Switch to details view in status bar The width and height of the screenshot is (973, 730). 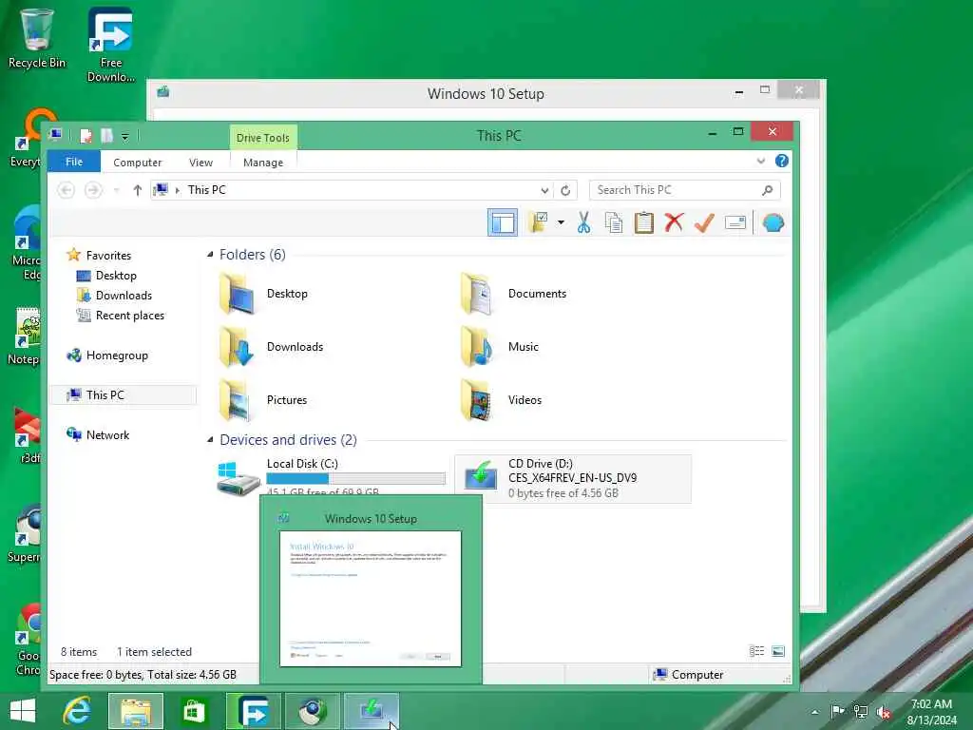[756, 651]
